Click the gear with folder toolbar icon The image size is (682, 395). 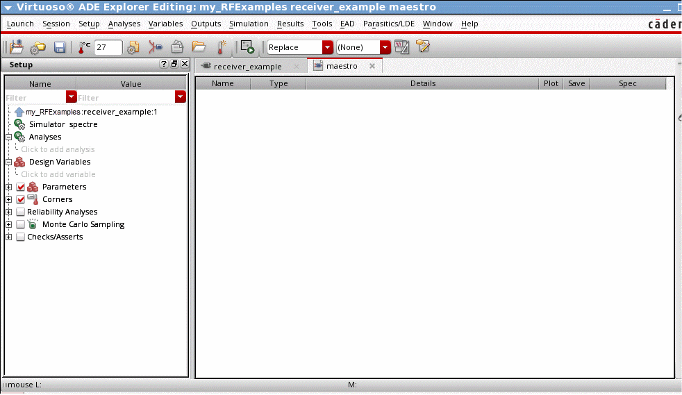pyautogui.click(x=38, y=47)
